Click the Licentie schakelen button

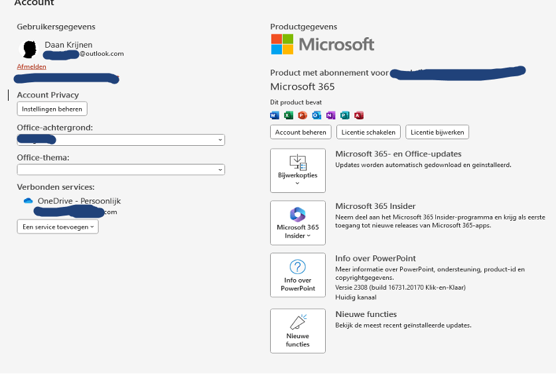(x=368, y=132)
